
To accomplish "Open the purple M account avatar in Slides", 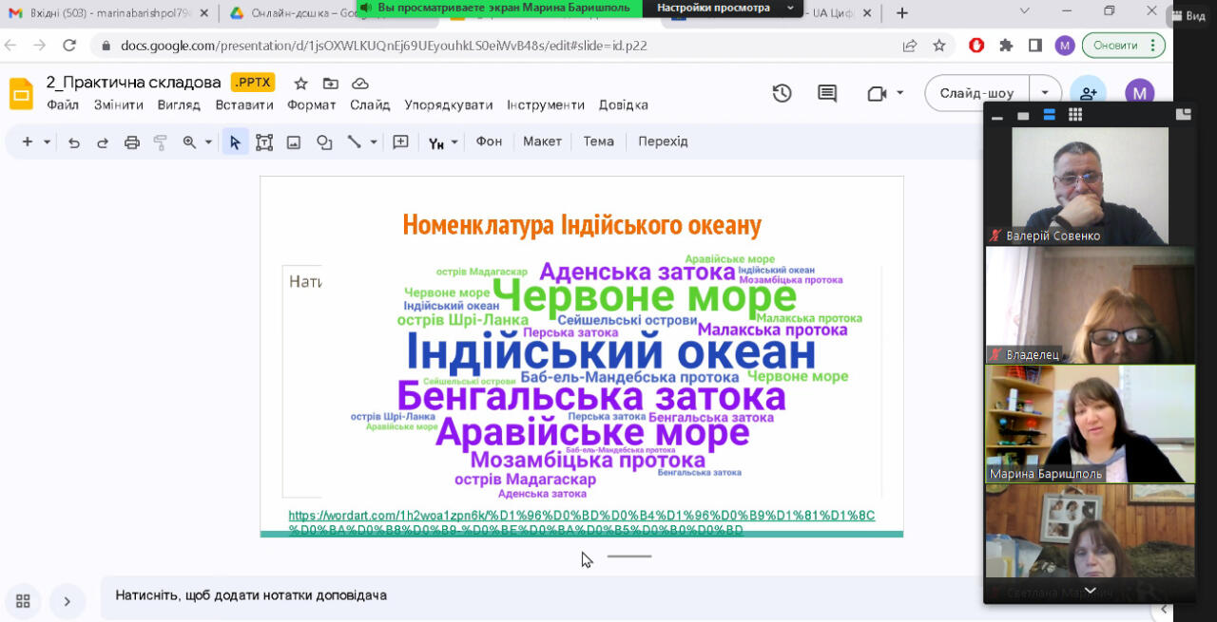I will pyautogui.click(x=1140, y=93).
